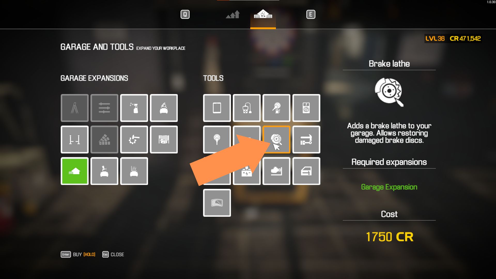Switch to the statistics tab with E
496x279 pixels.
310,14
